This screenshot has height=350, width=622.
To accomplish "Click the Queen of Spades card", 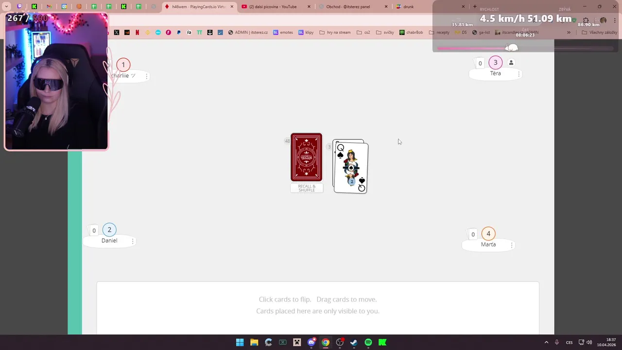I will (350, 167).
